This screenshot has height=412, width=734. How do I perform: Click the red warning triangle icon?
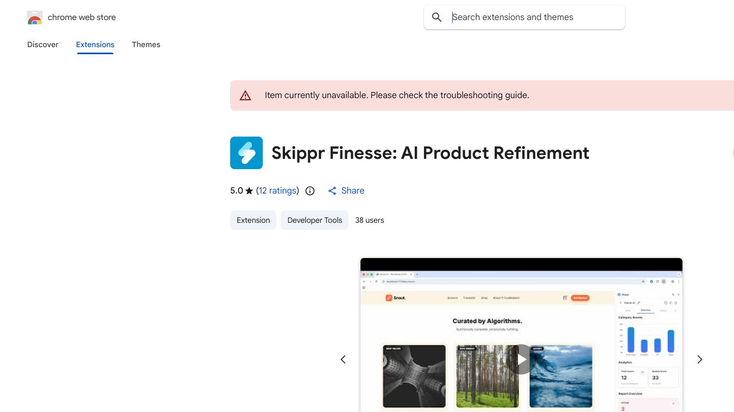point(245,95)
